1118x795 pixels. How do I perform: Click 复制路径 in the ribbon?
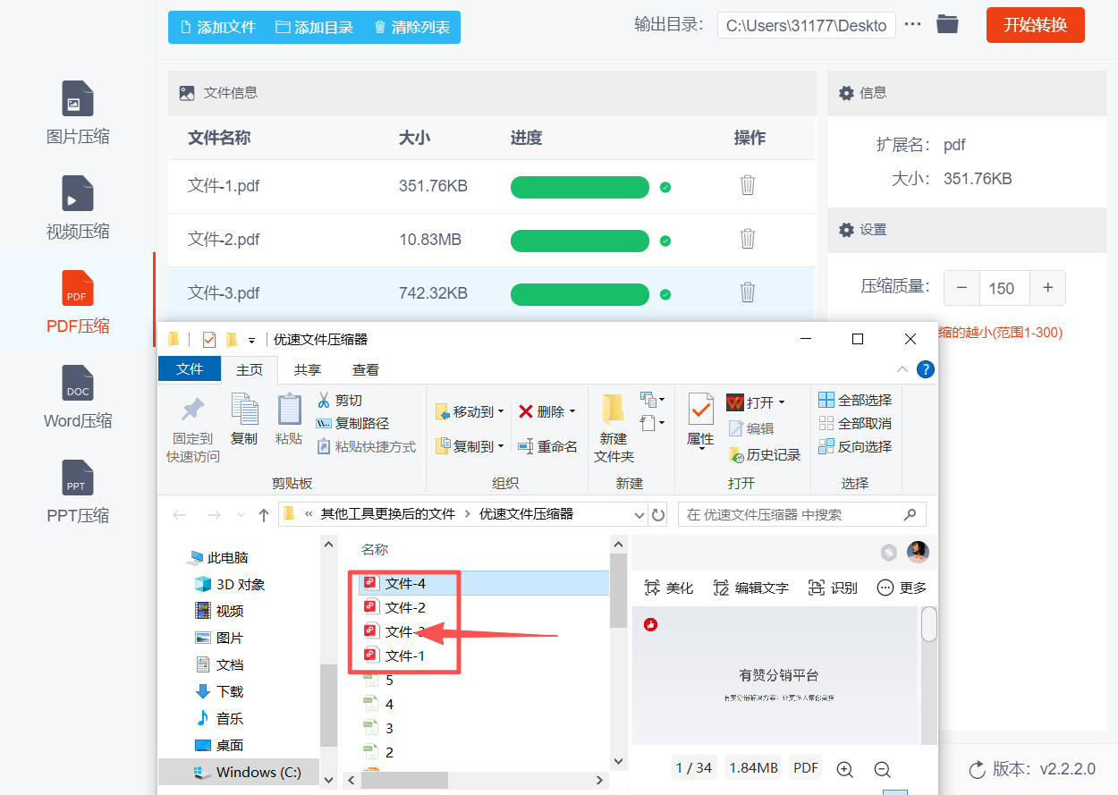[353, 423]
